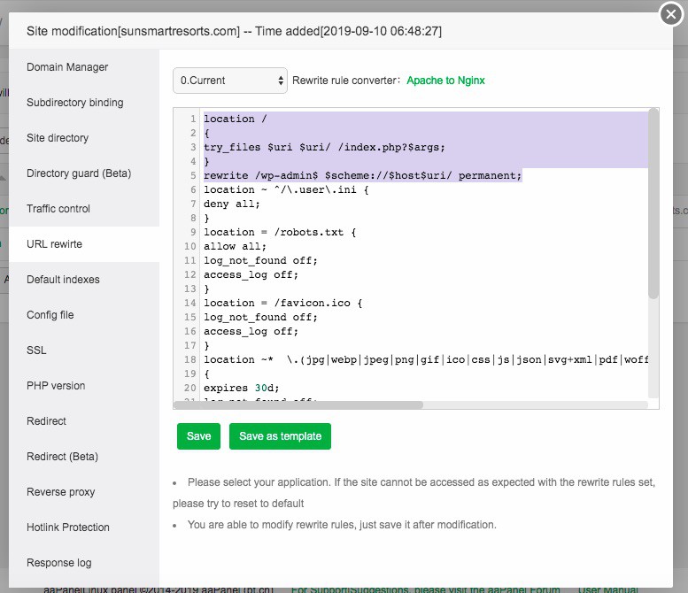Open the SSL settings tab
The width and height of the screenshot is (688, 593).
[x=36, y=350]
